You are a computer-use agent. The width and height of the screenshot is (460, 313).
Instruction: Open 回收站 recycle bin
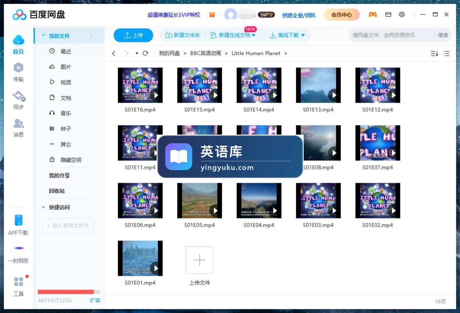click(x=57, y=191)
